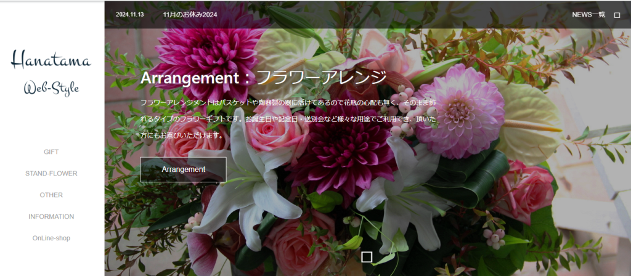Click the 2024.11.13 news date
Screen dimensions: 631x276
click(129, 15)
